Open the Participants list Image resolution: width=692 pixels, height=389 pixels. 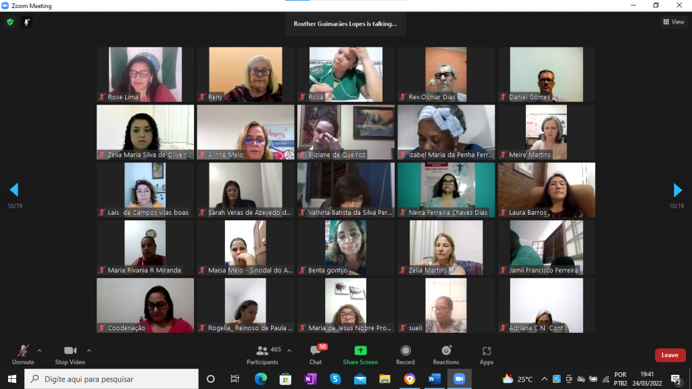pyautogui.click(x=263, y=355)
